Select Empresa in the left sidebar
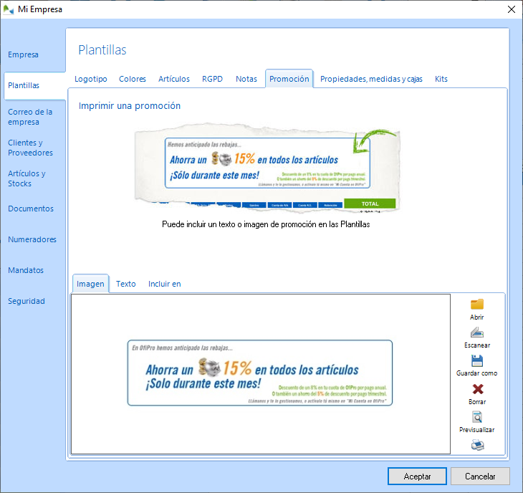The height and width of the screenshot is (493, 523). 23,54
